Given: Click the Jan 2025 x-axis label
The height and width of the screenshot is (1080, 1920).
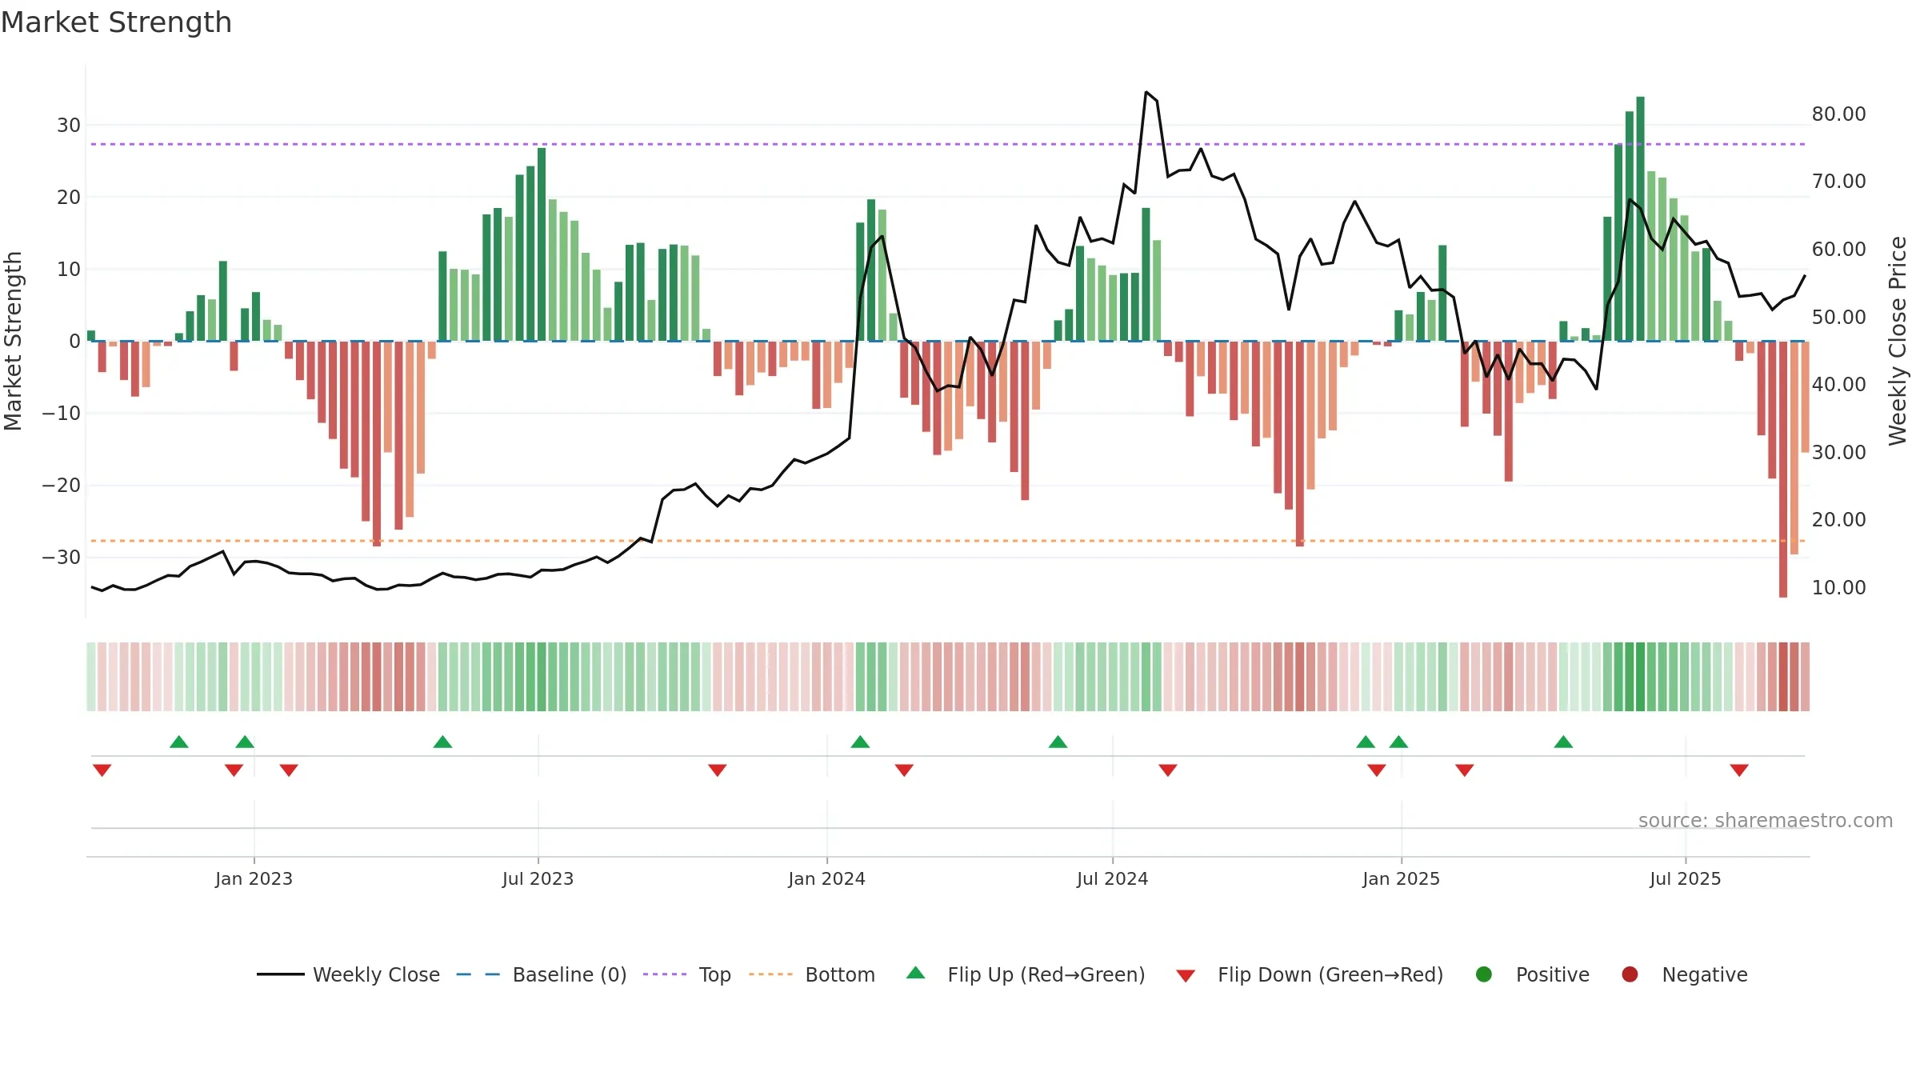Looking at the screenshot, I should (x=1401, y=878).
